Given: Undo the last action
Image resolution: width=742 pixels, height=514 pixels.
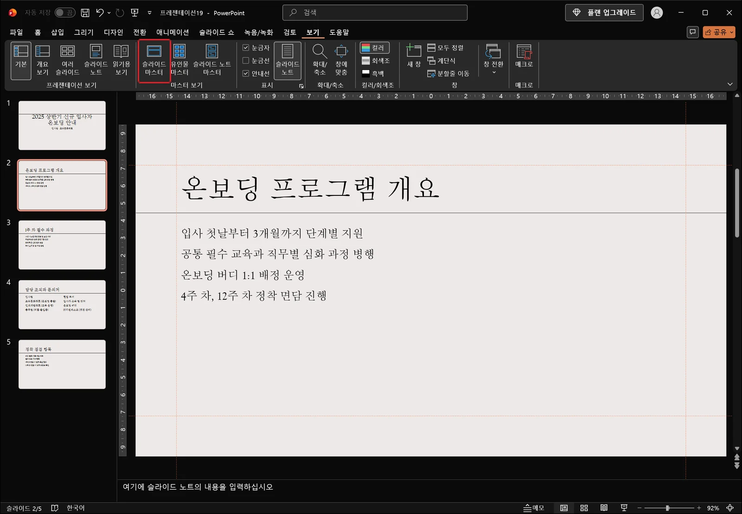Looking at the screenshot, I should pos(100,13).
